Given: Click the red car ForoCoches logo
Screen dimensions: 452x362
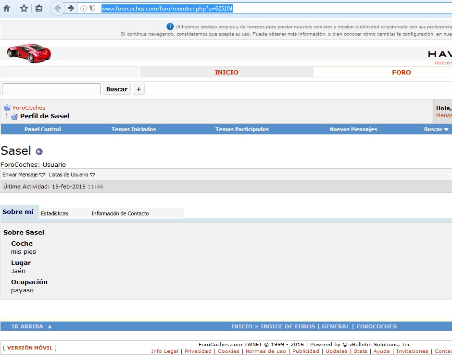Looking at the screenshot, I should (29, 53).
